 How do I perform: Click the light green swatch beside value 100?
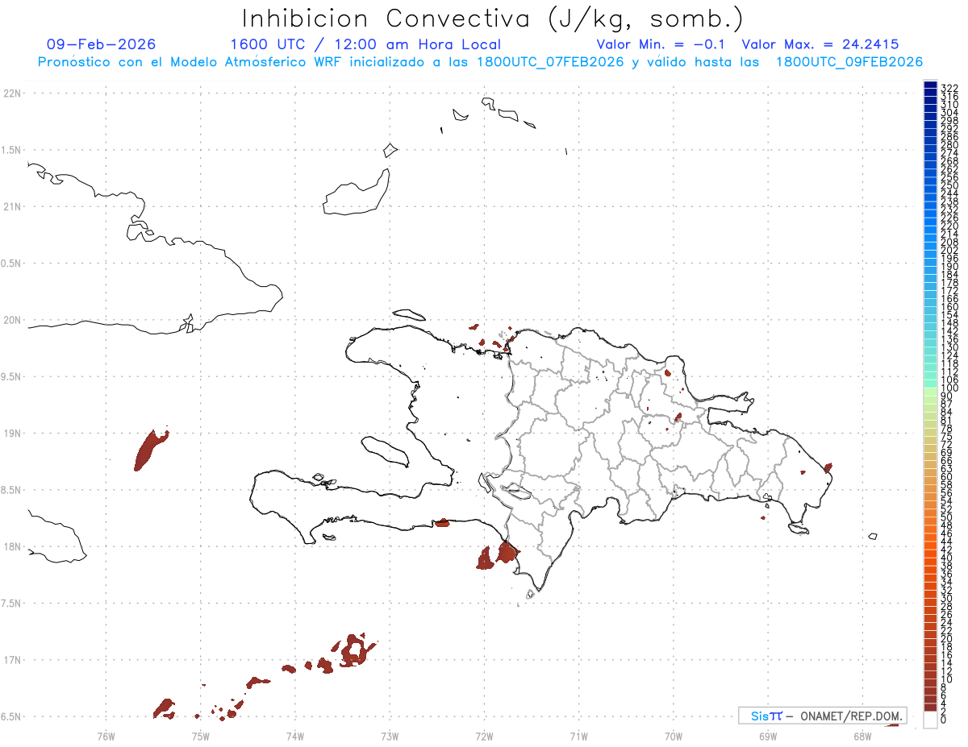[931, 391]
